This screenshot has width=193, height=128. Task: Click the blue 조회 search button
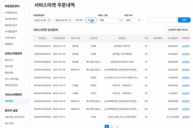[x=184, y=20]
